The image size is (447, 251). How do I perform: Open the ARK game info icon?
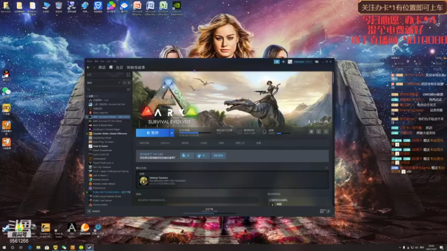318,132
